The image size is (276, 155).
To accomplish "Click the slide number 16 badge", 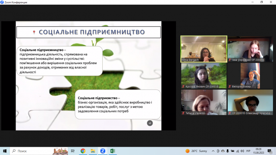I will tap(150, 123).
